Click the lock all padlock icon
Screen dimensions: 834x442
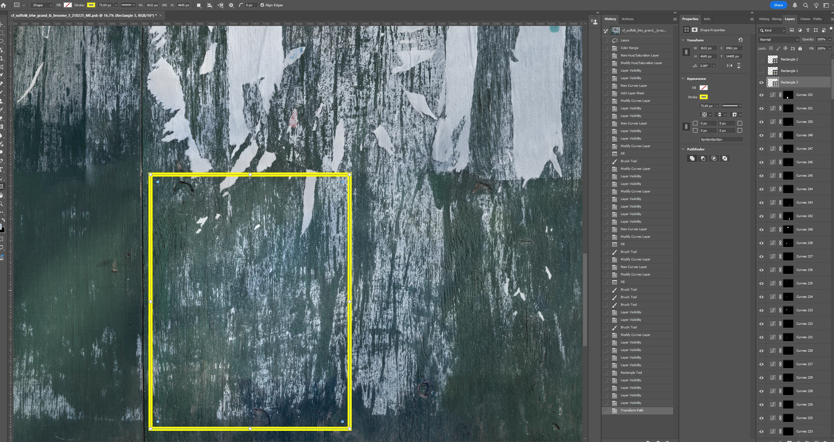point(800,48)
